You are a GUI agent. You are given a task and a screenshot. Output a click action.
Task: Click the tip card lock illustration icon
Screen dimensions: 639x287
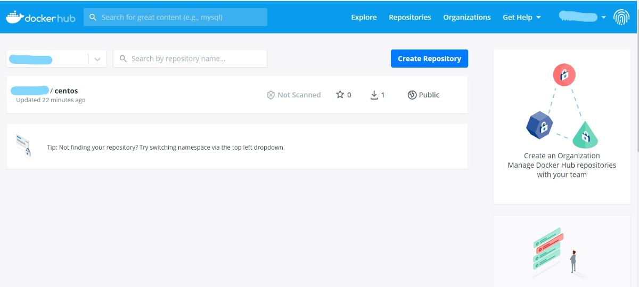pos(23,145)
